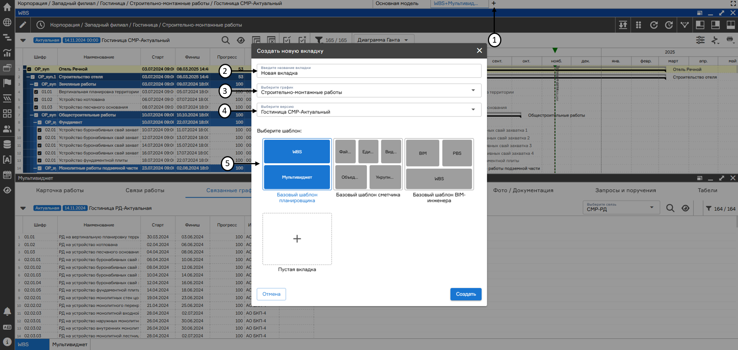738x350 pixels.
Task: Click the select-all checkmark icon in WBS toolbar
Action: tap(287, 40)
